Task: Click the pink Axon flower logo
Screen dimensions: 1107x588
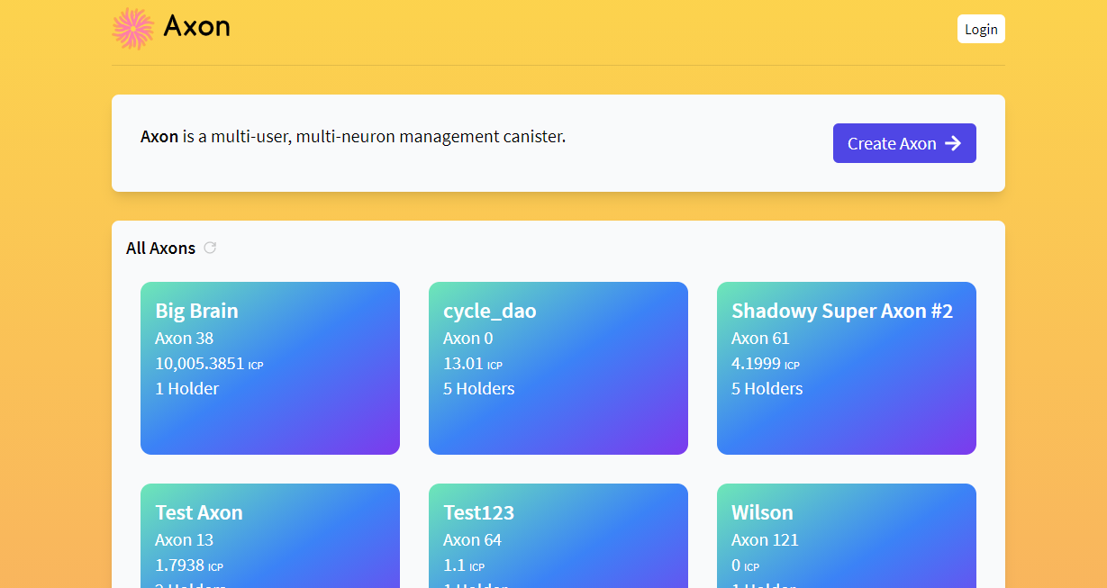Action: [133, 28]
